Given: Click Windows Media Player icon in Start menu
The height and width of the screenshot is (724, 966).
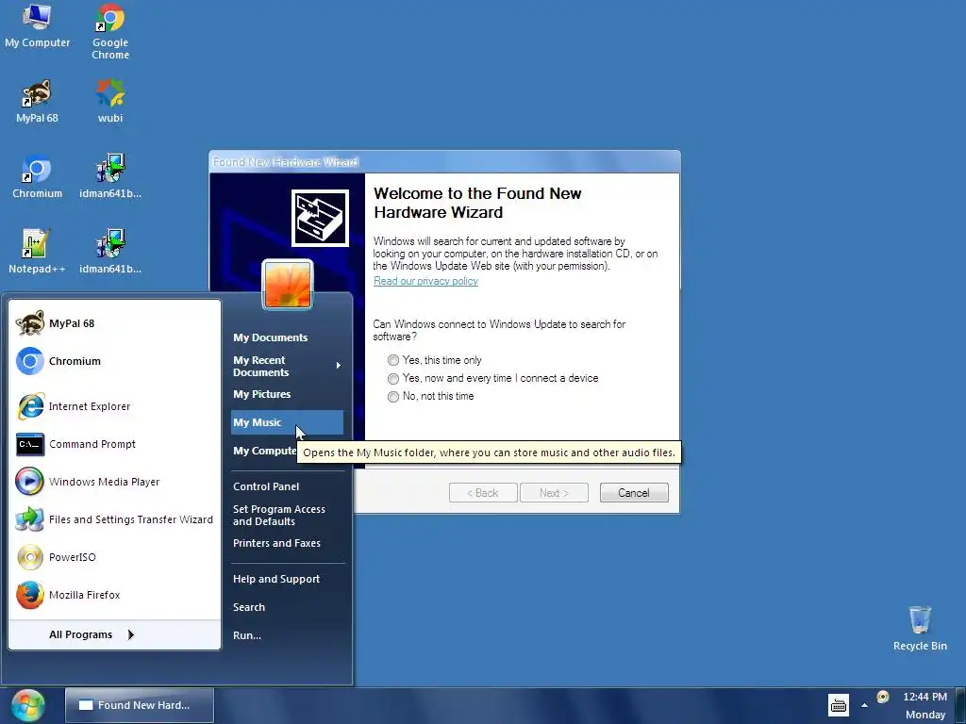Looking at the screenshot, I should click(x=29, y=482).
